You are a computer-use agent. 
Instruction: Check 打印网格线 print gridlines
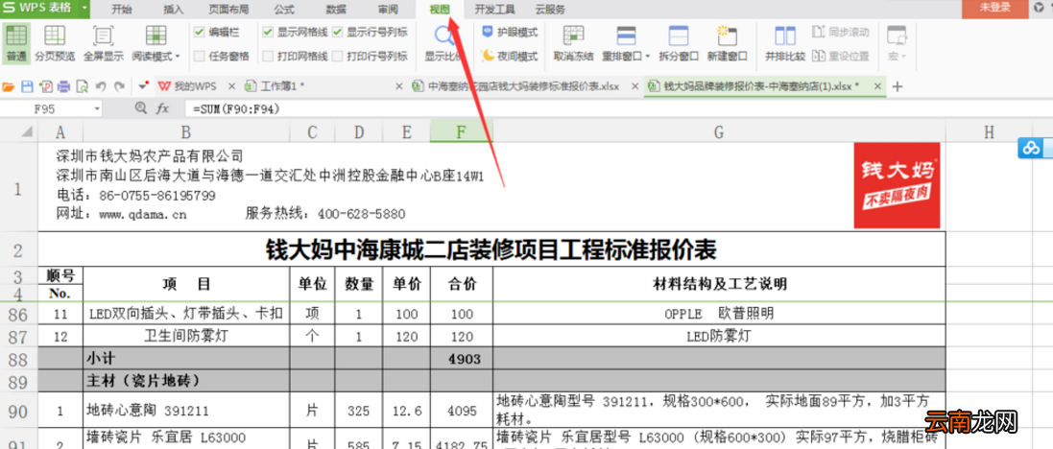(x=268, y=57)
